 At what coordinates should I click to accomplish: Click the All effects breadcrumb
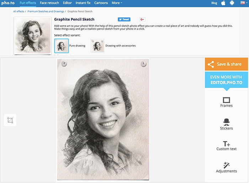(18, 11)
